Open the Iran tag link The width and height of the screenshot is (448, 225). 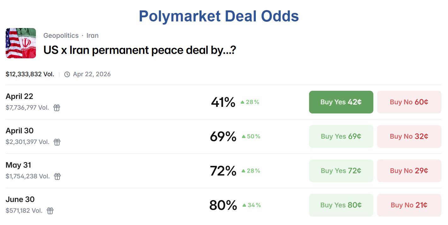click(x=93, y=36)
